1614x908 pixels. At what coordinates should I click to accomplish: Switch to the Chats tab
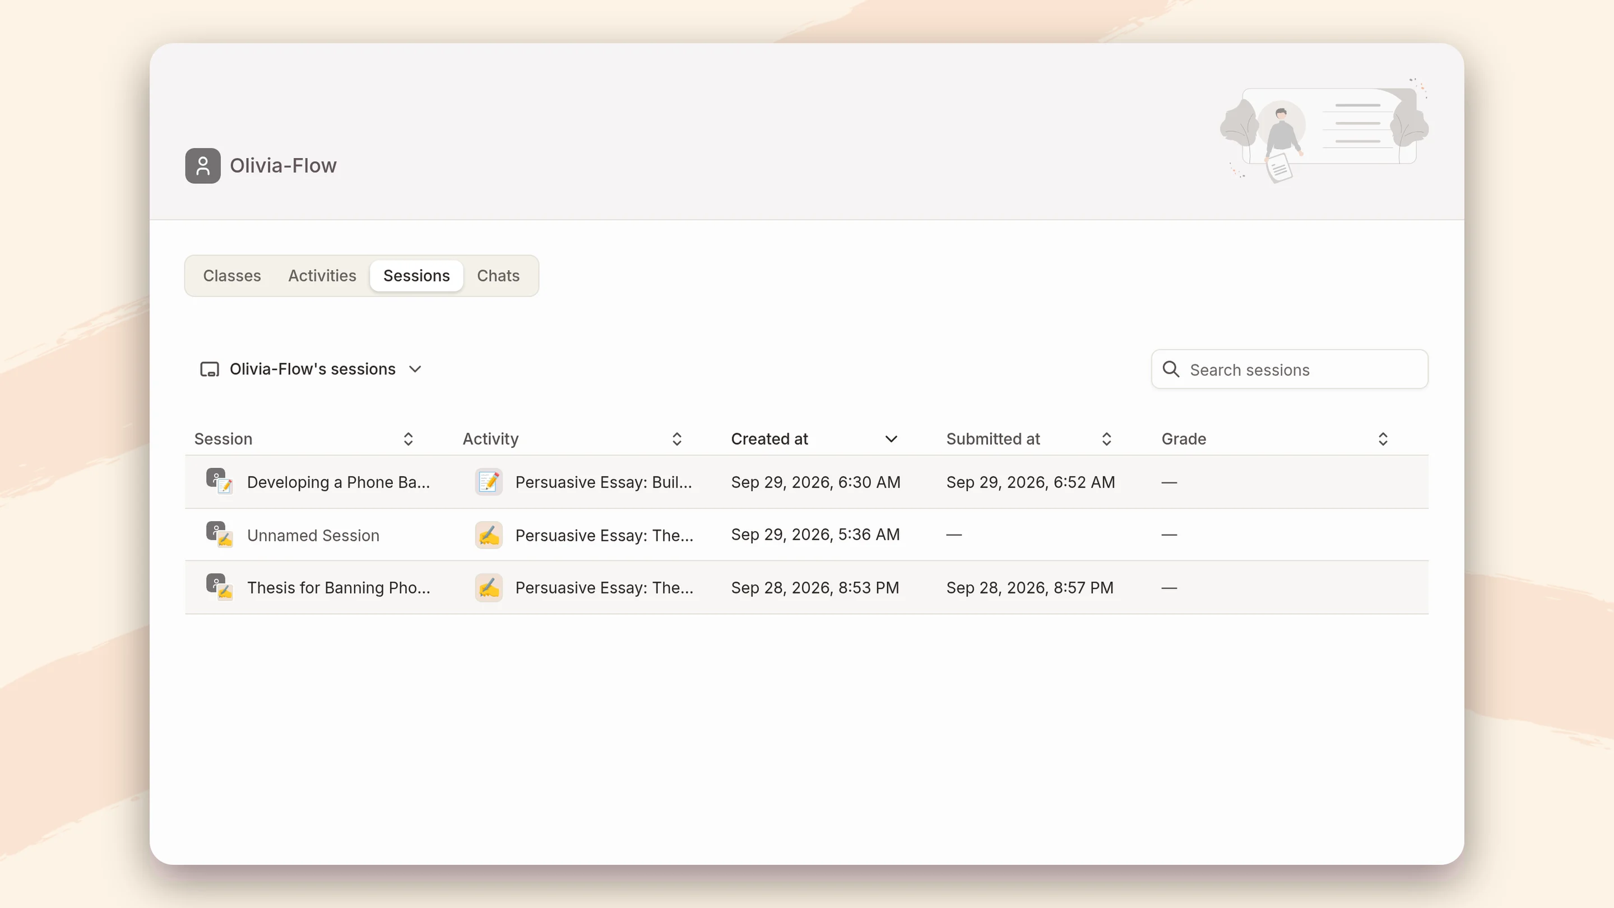(498, 276)
